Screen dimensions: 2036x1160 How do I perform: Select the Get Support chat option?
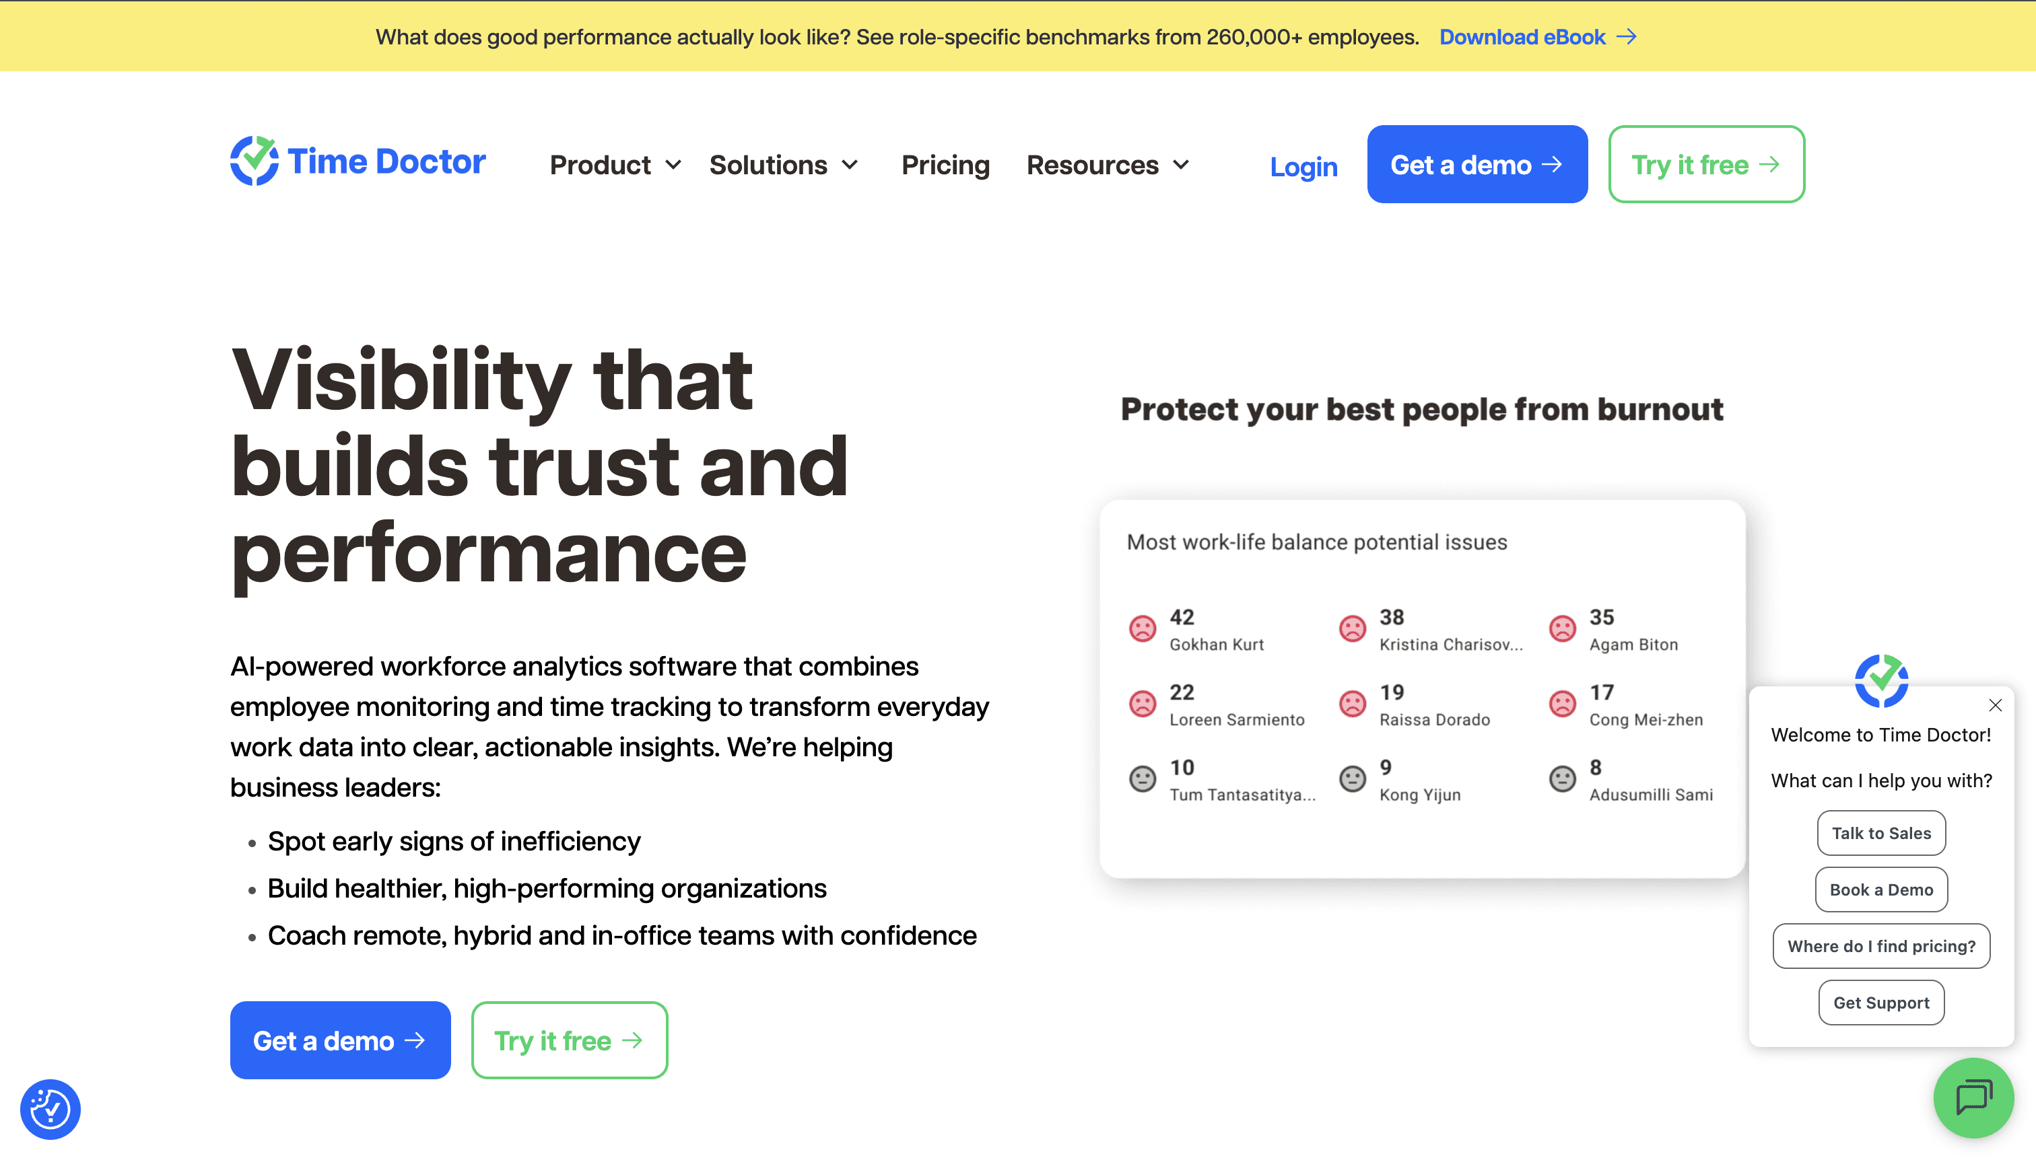[1881, 1003]
